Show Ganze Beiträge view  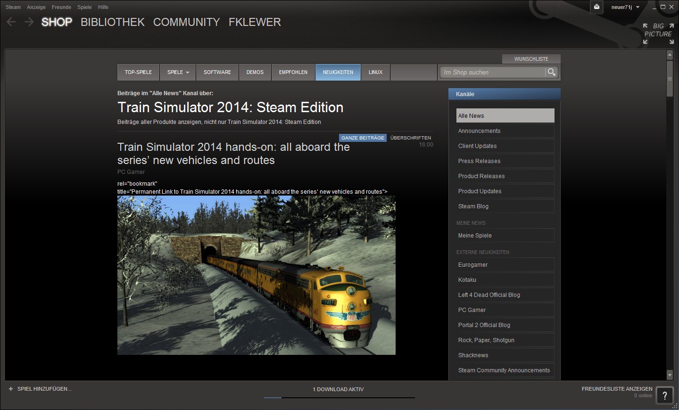click(x=363, y=138)
